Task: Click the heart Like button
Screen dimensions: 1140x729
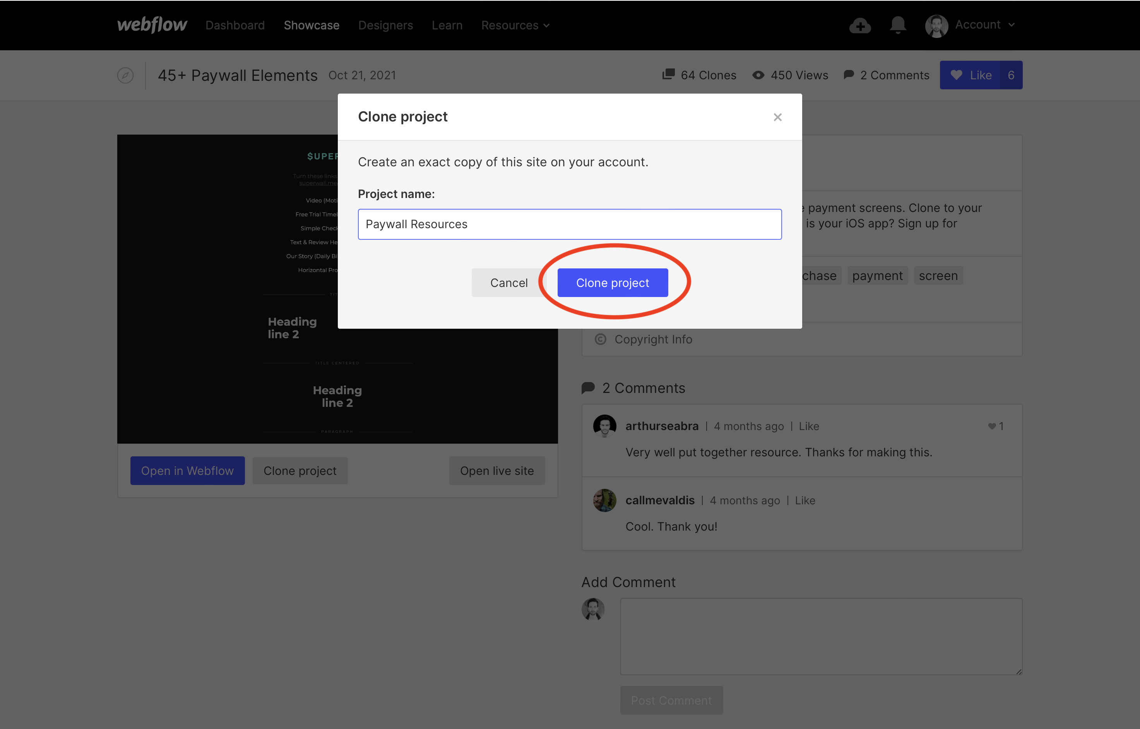Action: [x=969, y=75]
